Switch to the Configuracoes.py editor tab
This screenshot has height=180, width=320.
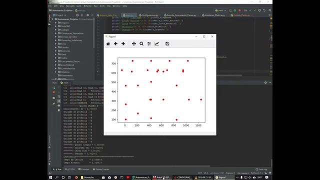pyautogui.click(x=149, y=15)
